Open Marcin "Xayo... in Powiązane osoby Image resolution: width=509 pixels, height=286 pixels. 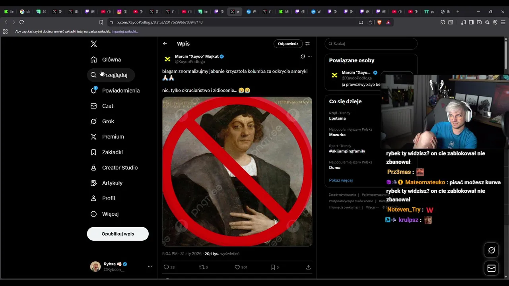coord(356,73)
